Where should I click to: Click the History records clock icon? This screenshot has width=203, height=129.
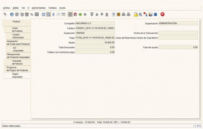tap(70, 14)
